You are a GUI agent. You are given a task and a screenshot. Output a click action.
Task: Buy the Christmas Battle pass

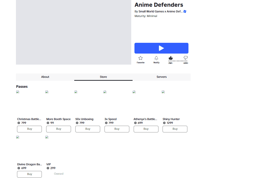[29, 129]
